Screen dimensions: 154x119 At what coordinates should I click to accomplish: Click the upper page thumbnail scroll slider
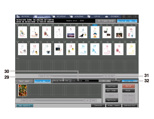tap(77, 76)
